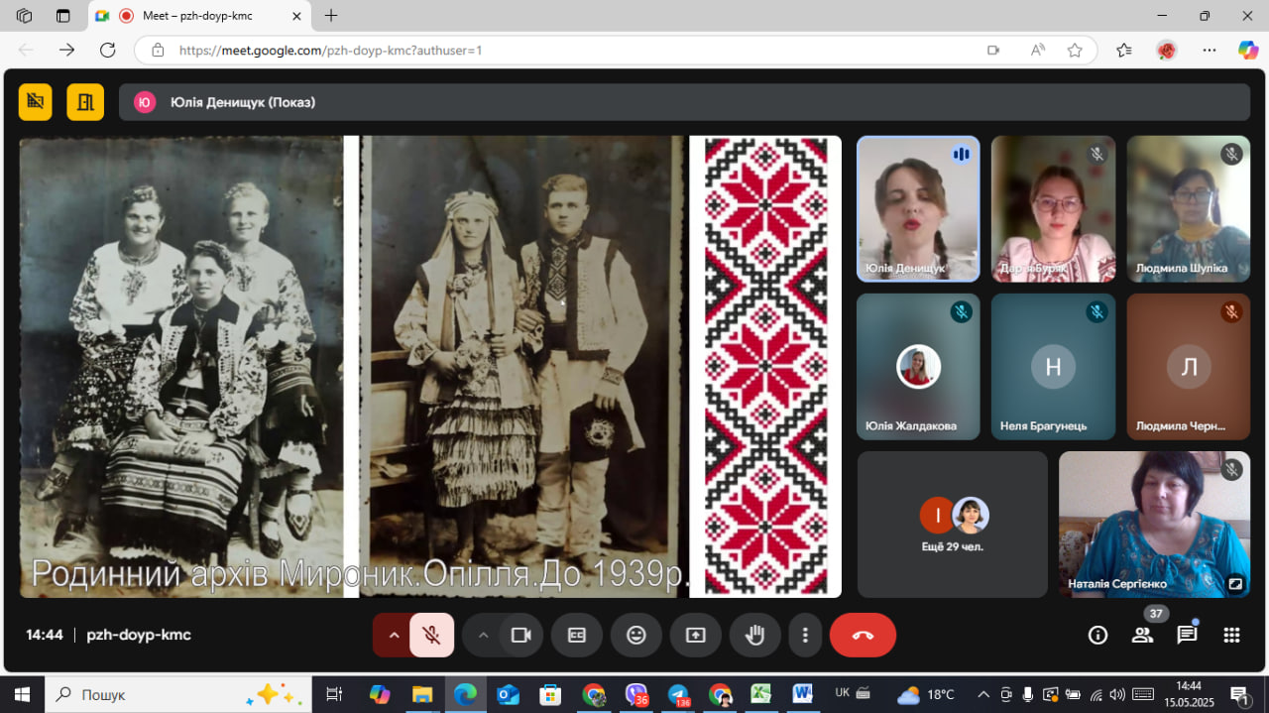Click the 'Ещё 29 чел.' participants tile
Image resolution: width=1269 pixels, height=713 pixels.
(x=952, y=525)
